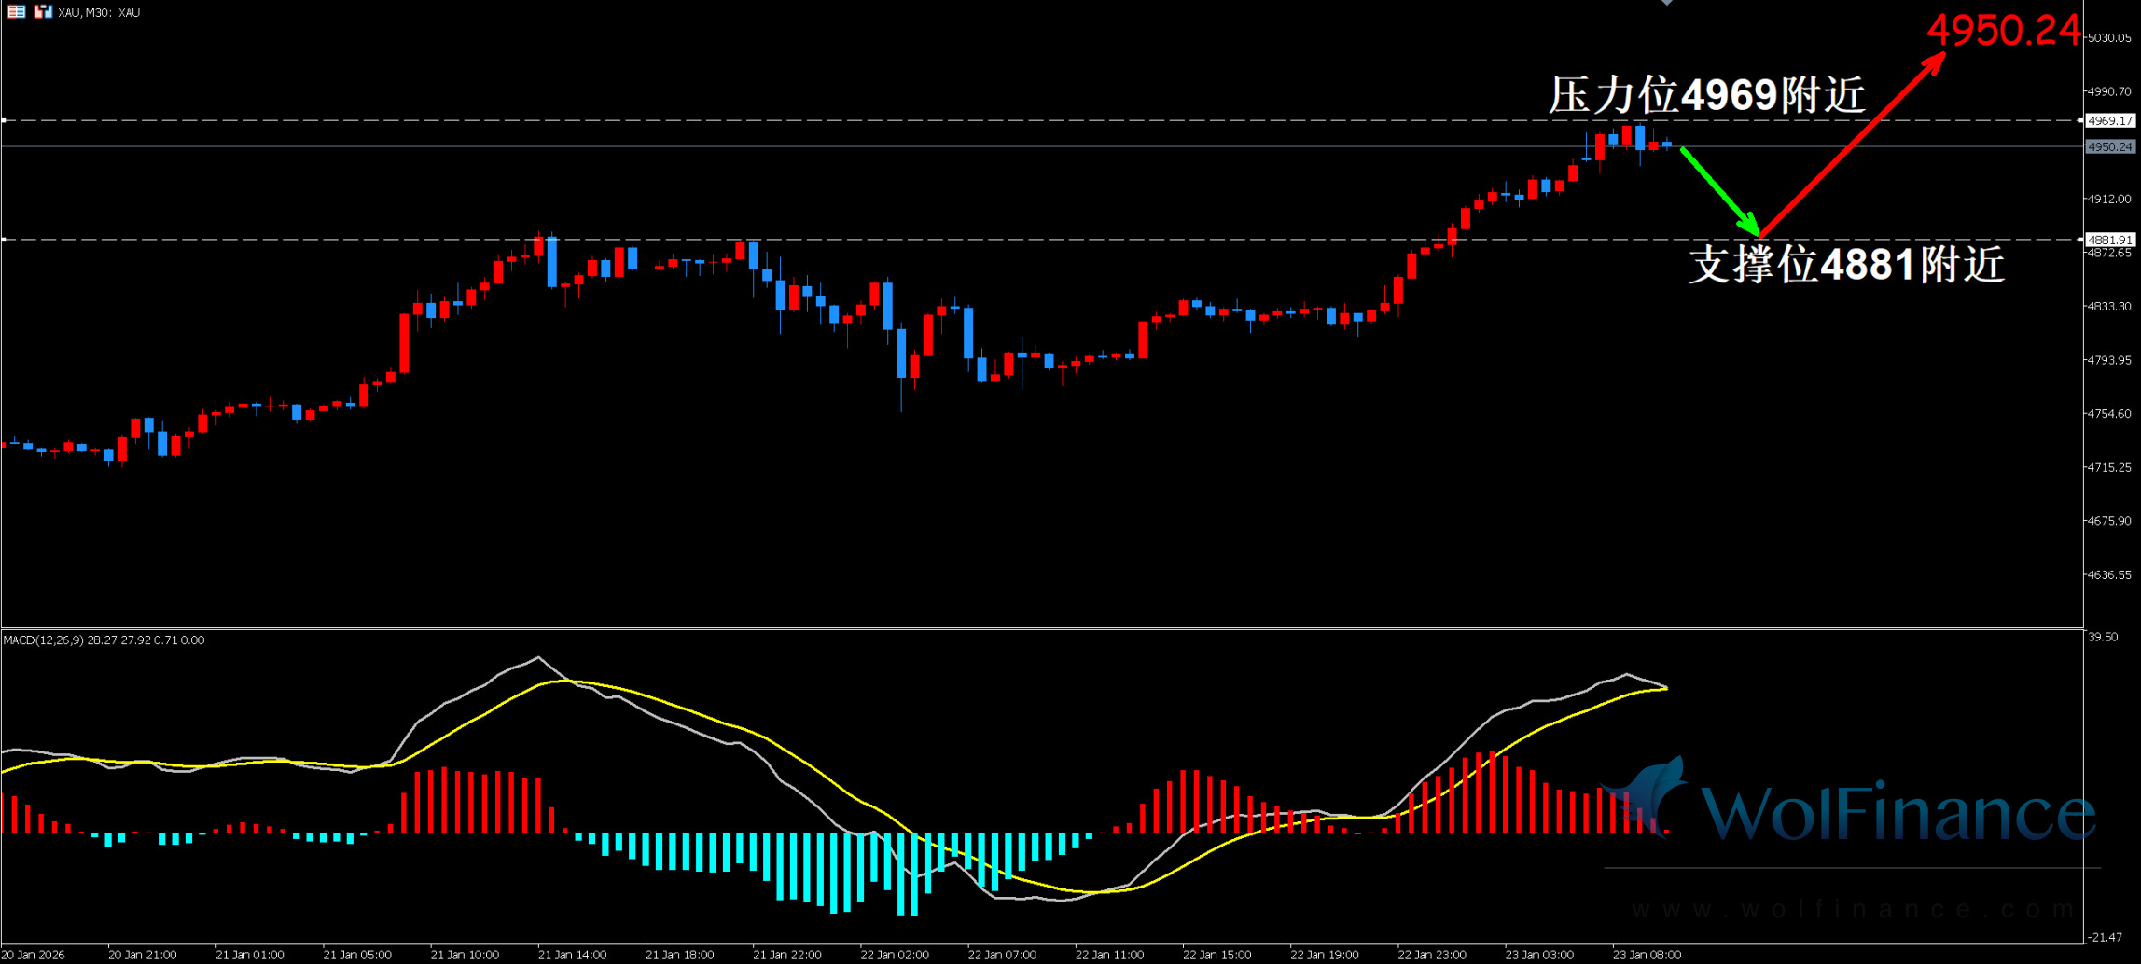2141x964 pixels.
Task: Click the 5030.05 price scale label
Action: (x=2109, y=37)
